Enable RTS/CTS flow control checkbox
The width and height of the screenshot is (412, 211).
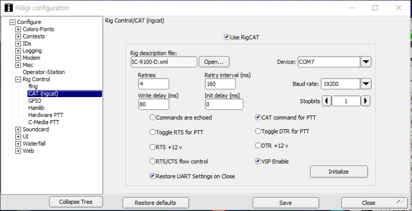(x=152, y=162)
